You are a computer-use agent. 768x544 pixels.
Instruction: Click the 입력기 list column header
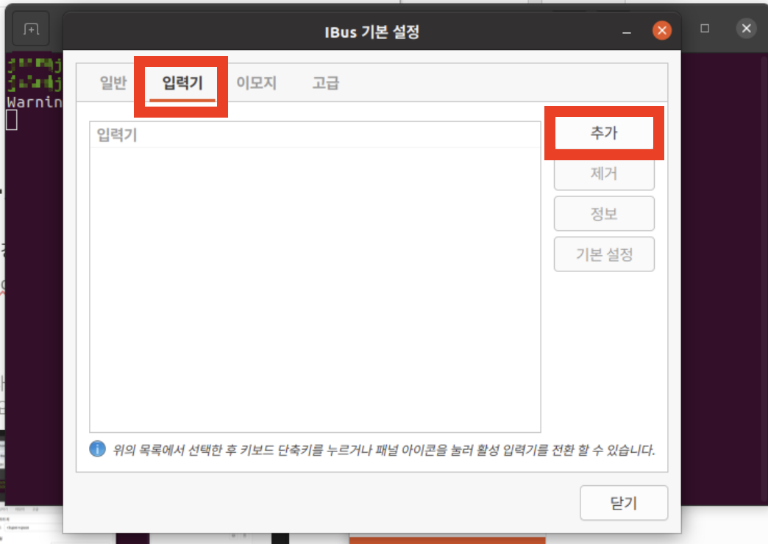pyautogui.click(x=315, y=135)
